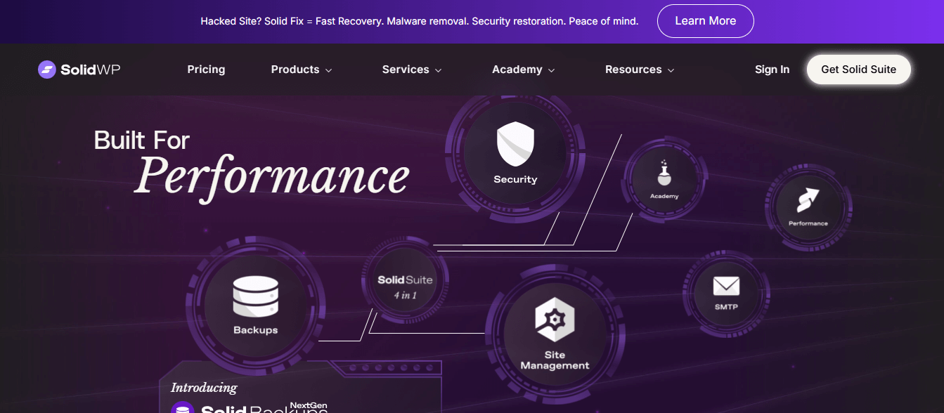Expand the Academy menu chevron
The height and width of the screenshot is (413, 944).
[551, 70]
